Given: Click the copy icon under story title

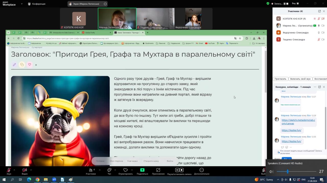Looking at the screenshot, I should (22, 65).
